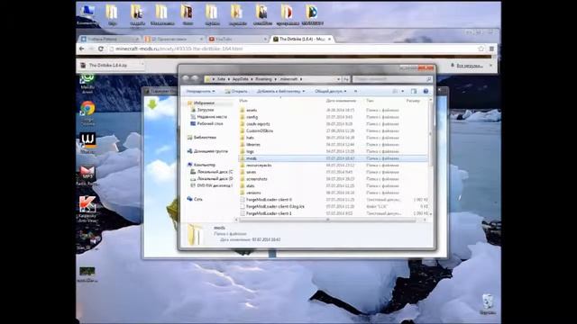This screenshot has height=324, width=577.
Task: Click the Roaming breadcrumb segment
Action: tap(263, 79)
